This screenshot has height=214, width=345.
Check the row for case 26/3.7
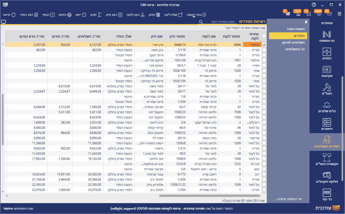264,65
